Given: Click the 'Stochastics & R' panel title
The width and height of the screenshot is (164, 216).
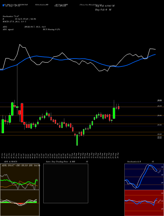Looking at the screenshot, I should 134,162.
